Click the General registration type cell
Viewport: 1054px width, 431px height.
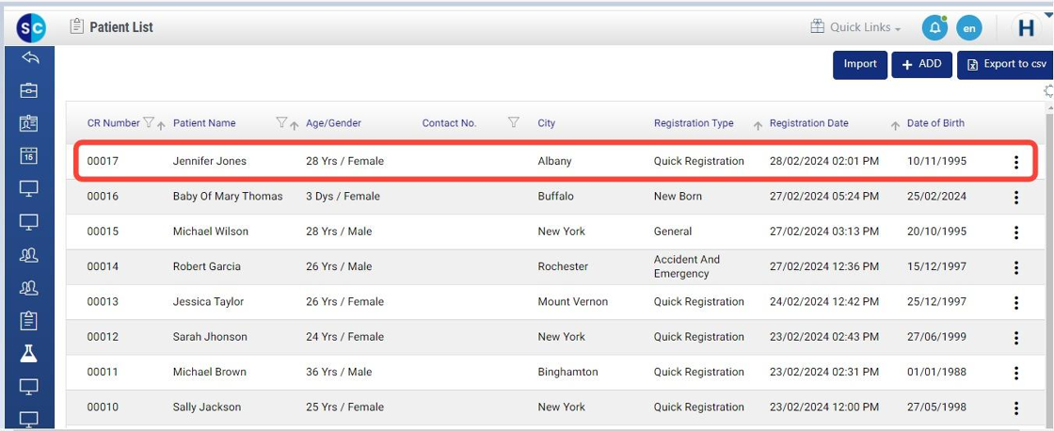click(673, 231)
